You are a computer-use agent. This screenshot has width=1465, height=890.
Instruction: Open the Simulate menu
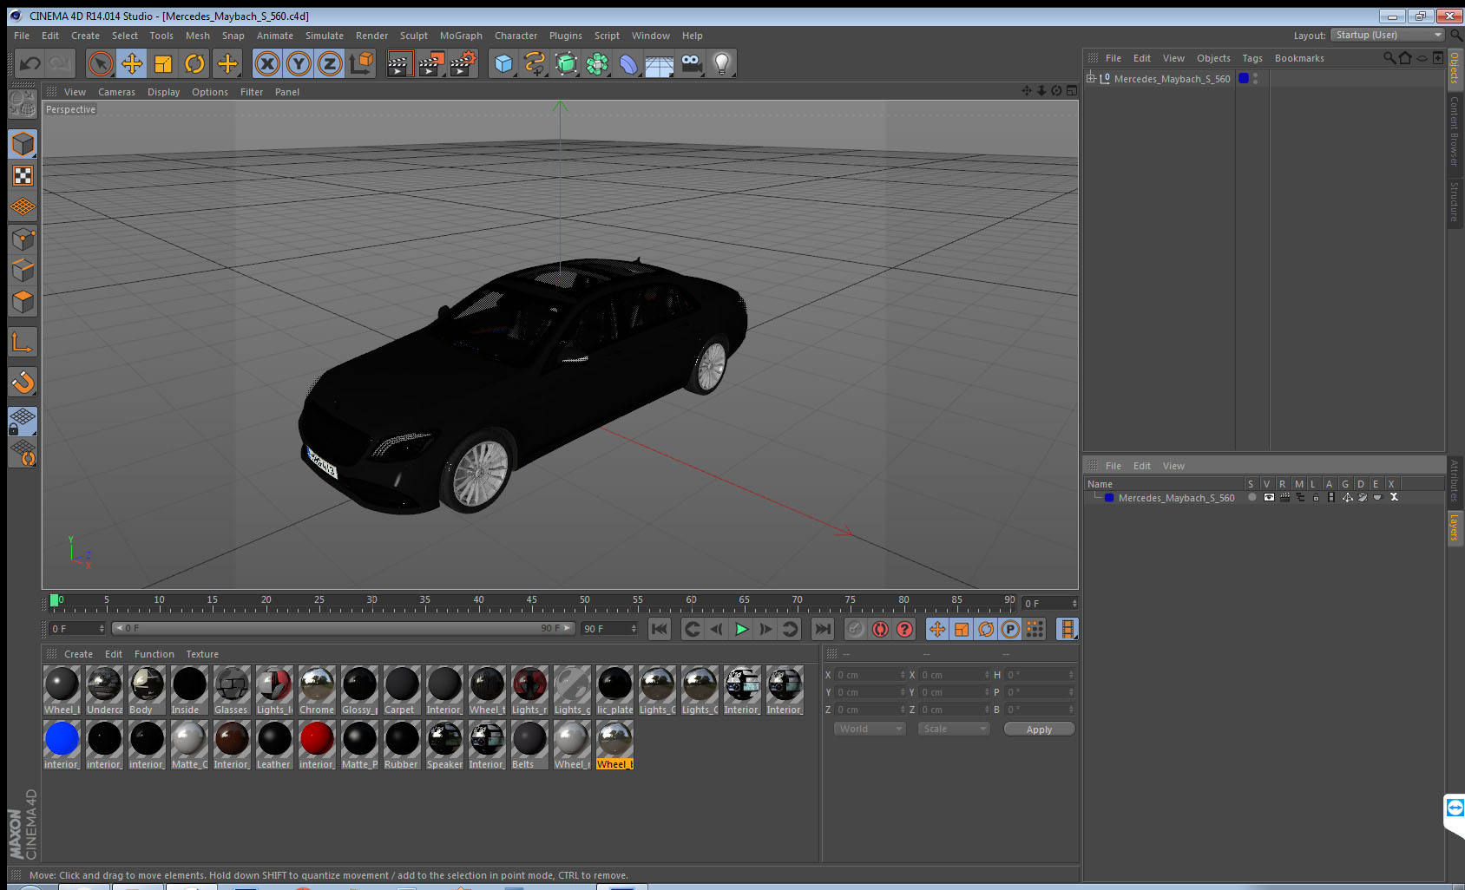325,36
